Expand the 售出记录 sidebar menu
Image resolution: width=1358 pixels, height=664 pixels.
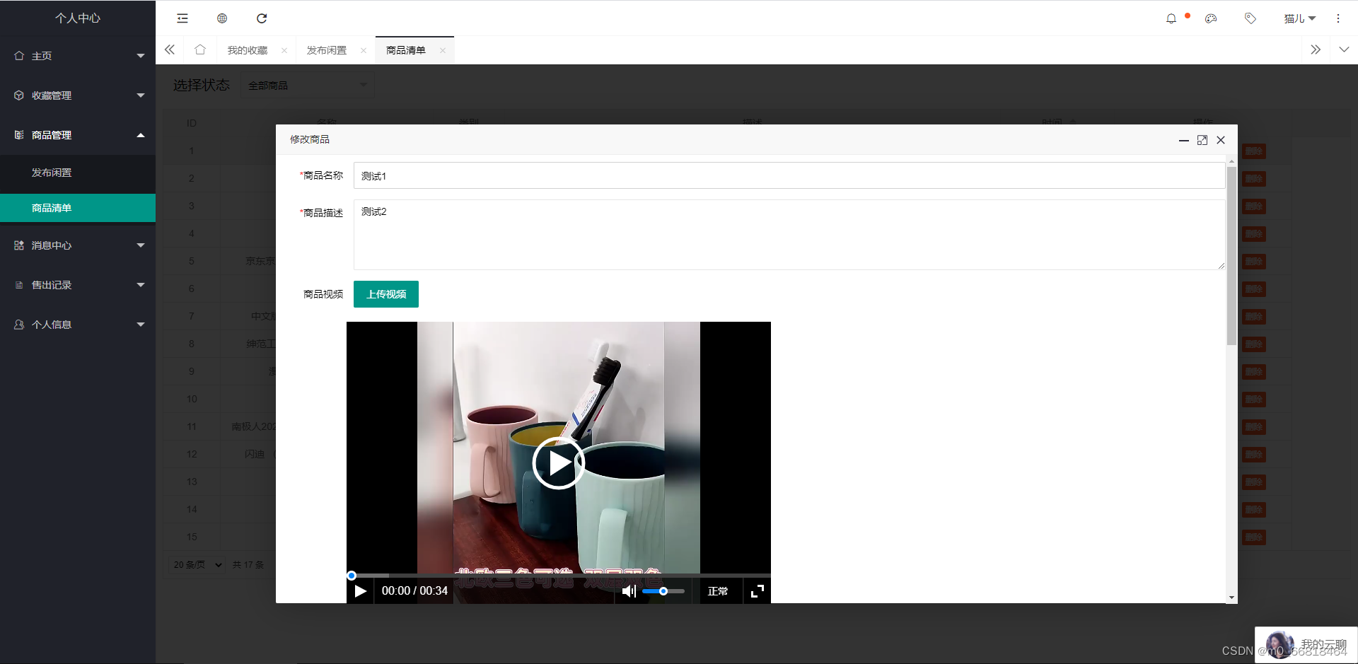tap(78, 285)
